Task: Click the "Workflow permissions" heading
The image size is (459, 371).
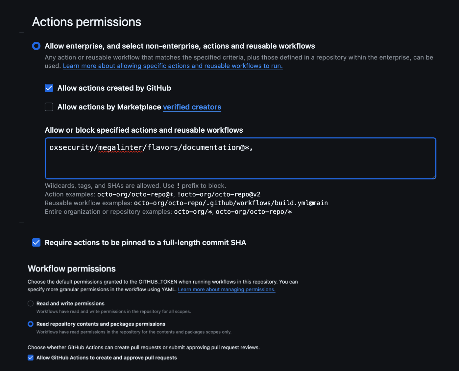Action: coord(72,269)
